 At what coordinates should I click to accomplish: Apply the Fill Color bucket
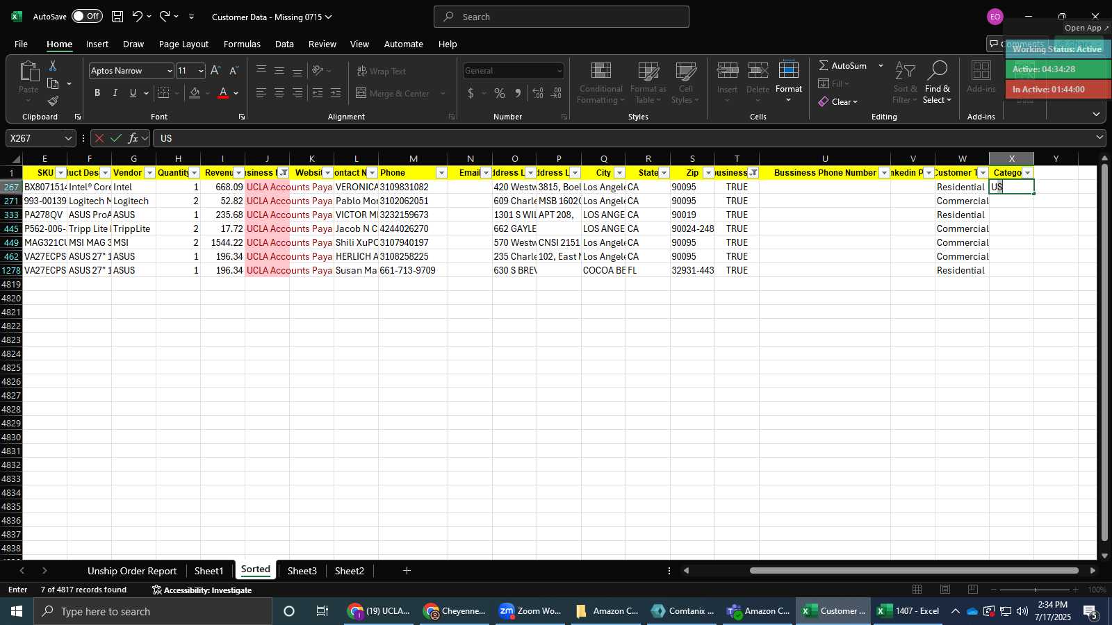coord(195,93)
